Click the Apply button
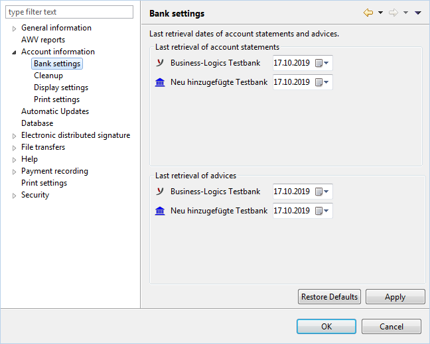This screenshot has height=344, width=430. pyautogui.click(x=395, y=297)
